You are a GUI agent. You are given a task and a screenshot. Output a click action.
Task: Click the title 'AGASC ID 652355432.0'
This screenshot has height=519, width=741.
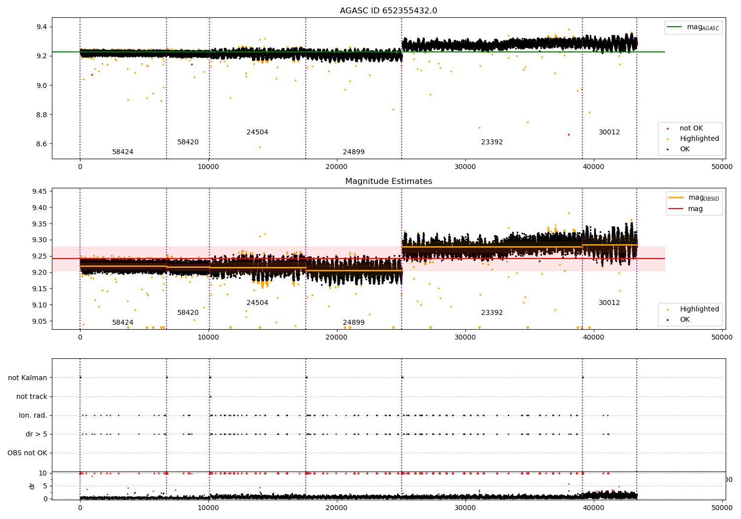(x=388, y=11)
